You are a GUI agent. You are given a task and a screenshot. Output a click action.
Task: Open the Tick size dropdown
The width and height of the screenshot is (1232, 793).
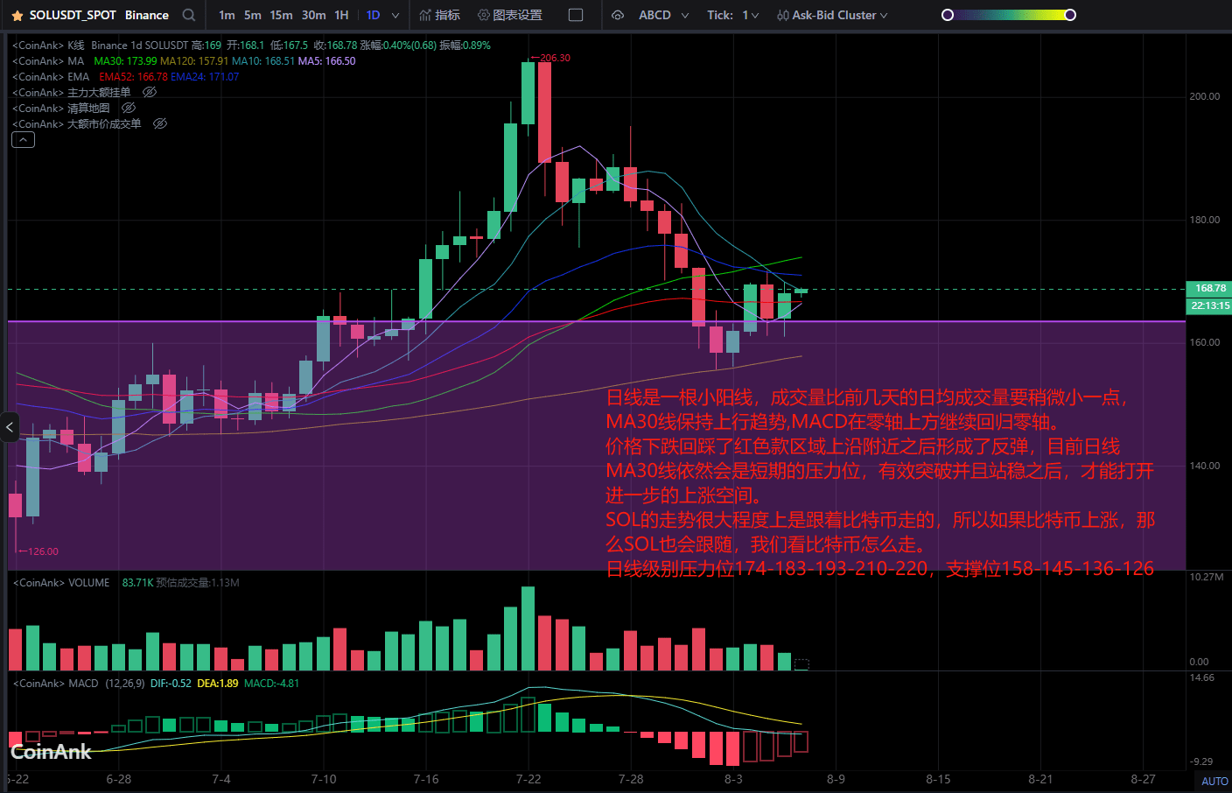[733, 15]
